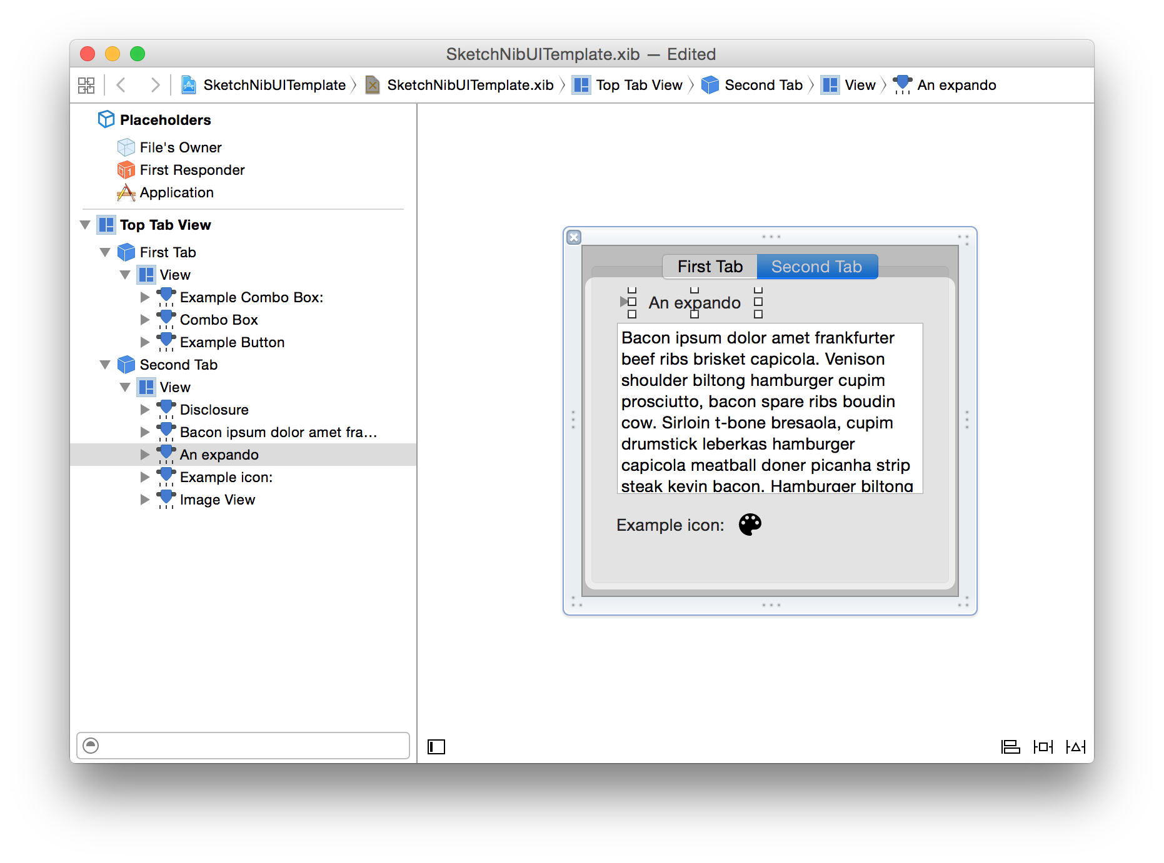
Task: Expand the Disclosure item under Second Tab view
Action: 145,410
